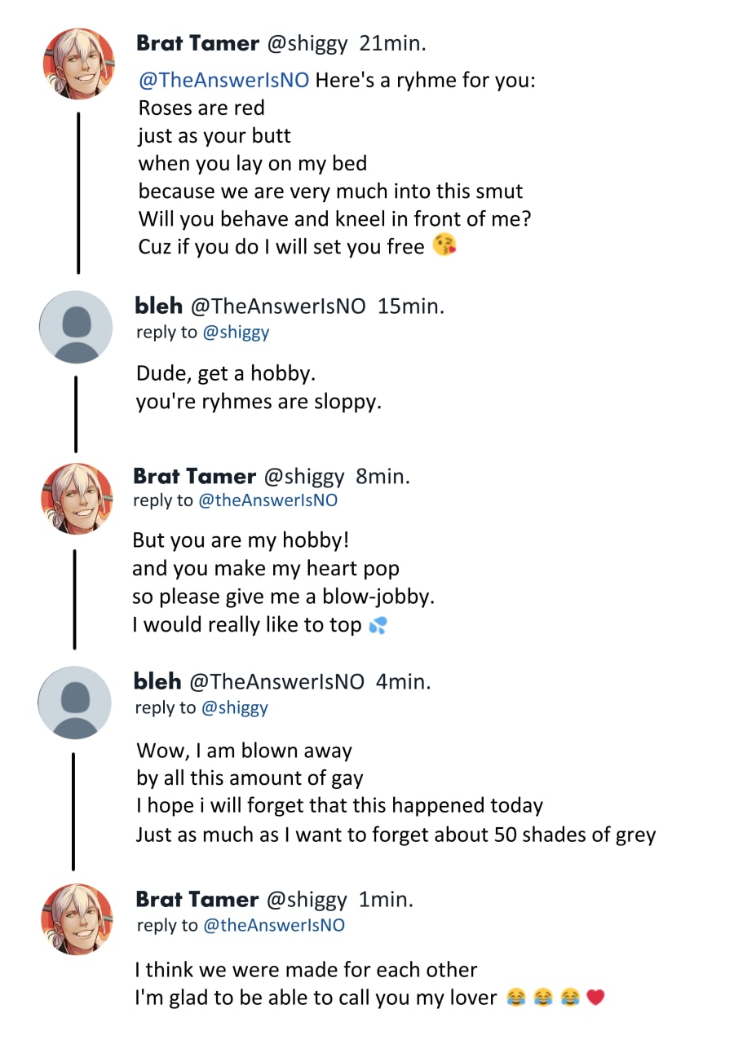Open the @TheAnswerIsNO mention in the first tweet

click(x=223, y=81)
